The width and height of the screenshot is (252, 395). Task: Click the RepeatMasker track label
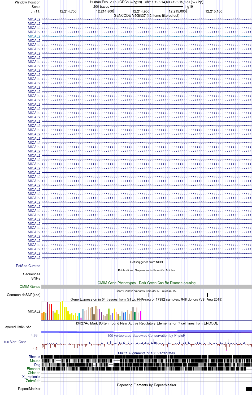(x=29, y=389)
